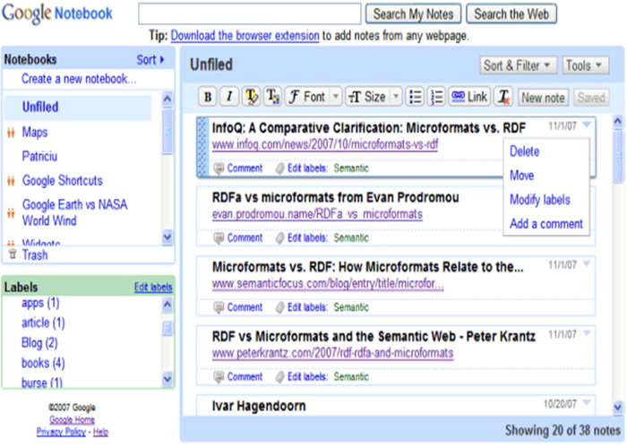Open Google Home footer link
The width and height of the screenshot is (627, 448).
tap(72, 419)
